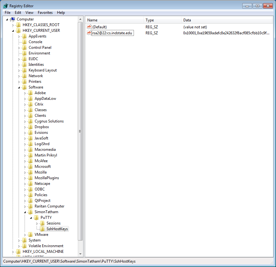Click the Dropbox folder icon
This screenshot has height=267, width=276.
31,127
